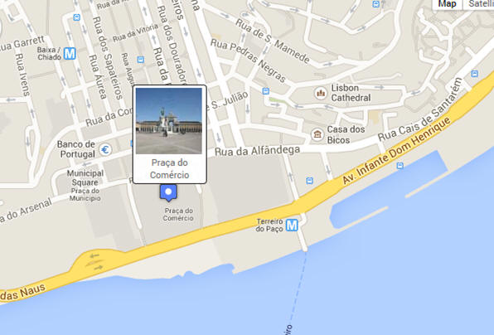Click the Rua da Alfândega street label
Image resolution: width=494 pixels, height=335 pixels.
[257, 151]
